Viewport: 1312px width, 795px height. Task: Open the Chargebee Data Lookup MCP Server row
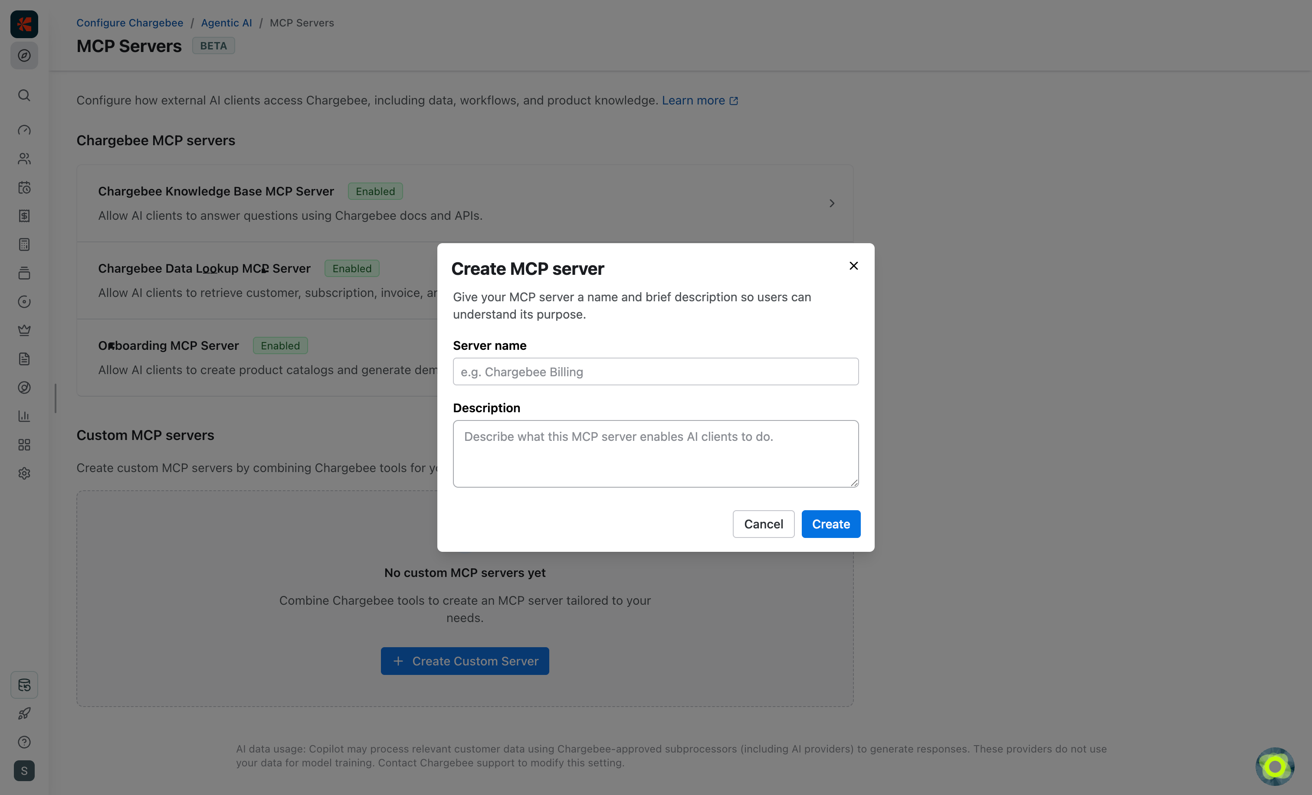click(x=257, y=280)
